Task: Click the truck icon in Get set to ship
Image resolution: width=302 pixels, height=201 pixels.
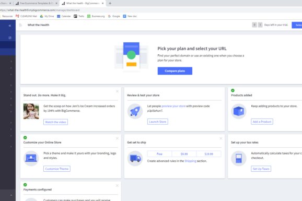Action: tap(135, 158)
